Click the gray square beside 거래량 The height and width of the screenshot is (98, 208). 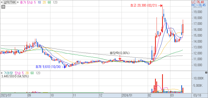pyautogui.click(x=2, y=73)
